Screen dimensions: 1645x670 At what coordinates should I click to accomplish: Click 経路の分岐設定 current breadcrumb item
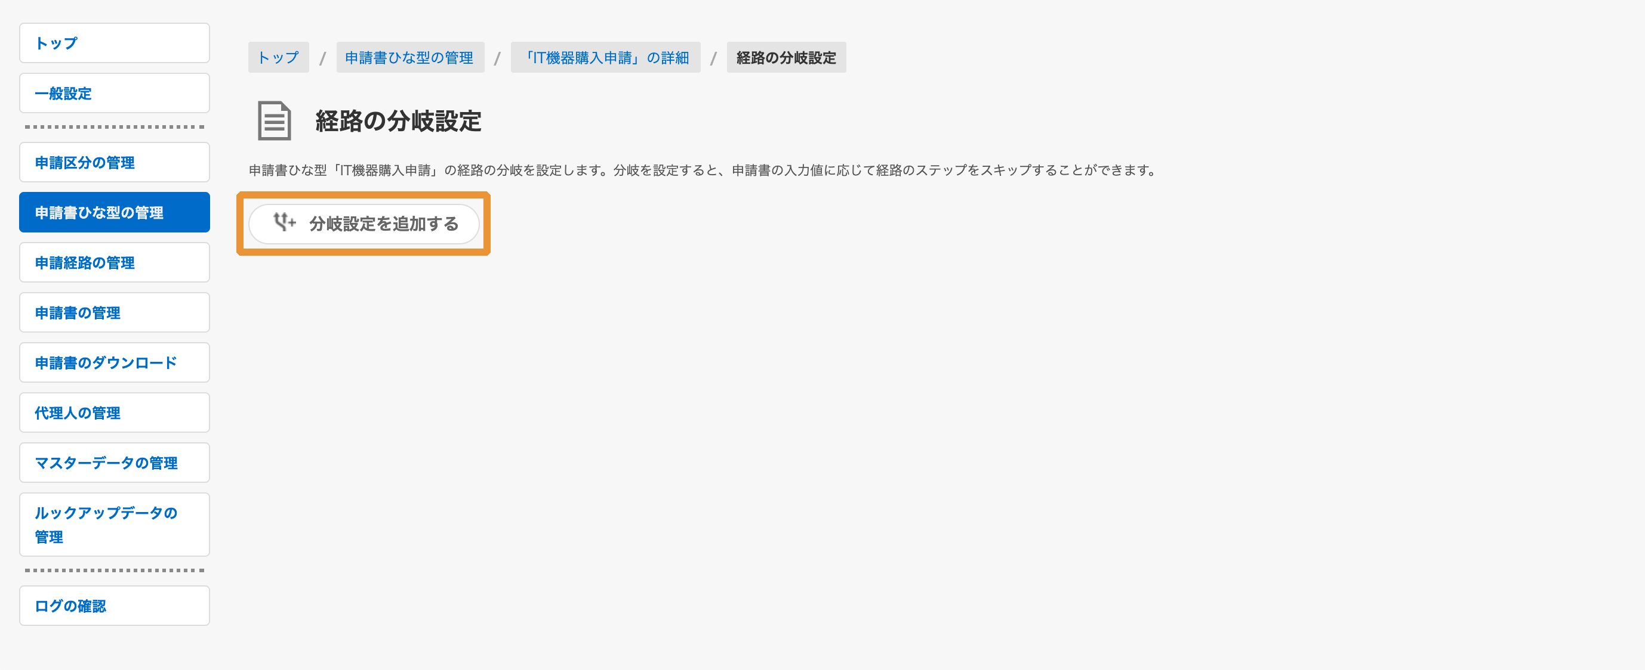click(786, 57)
